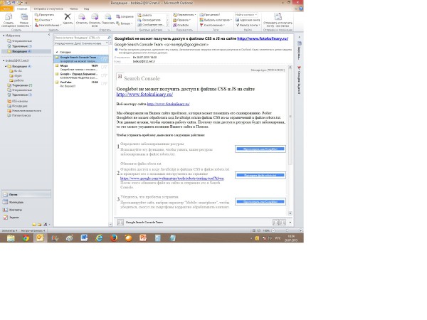
Task: Click the File Explorer taskbar icon
Action: 11,238
